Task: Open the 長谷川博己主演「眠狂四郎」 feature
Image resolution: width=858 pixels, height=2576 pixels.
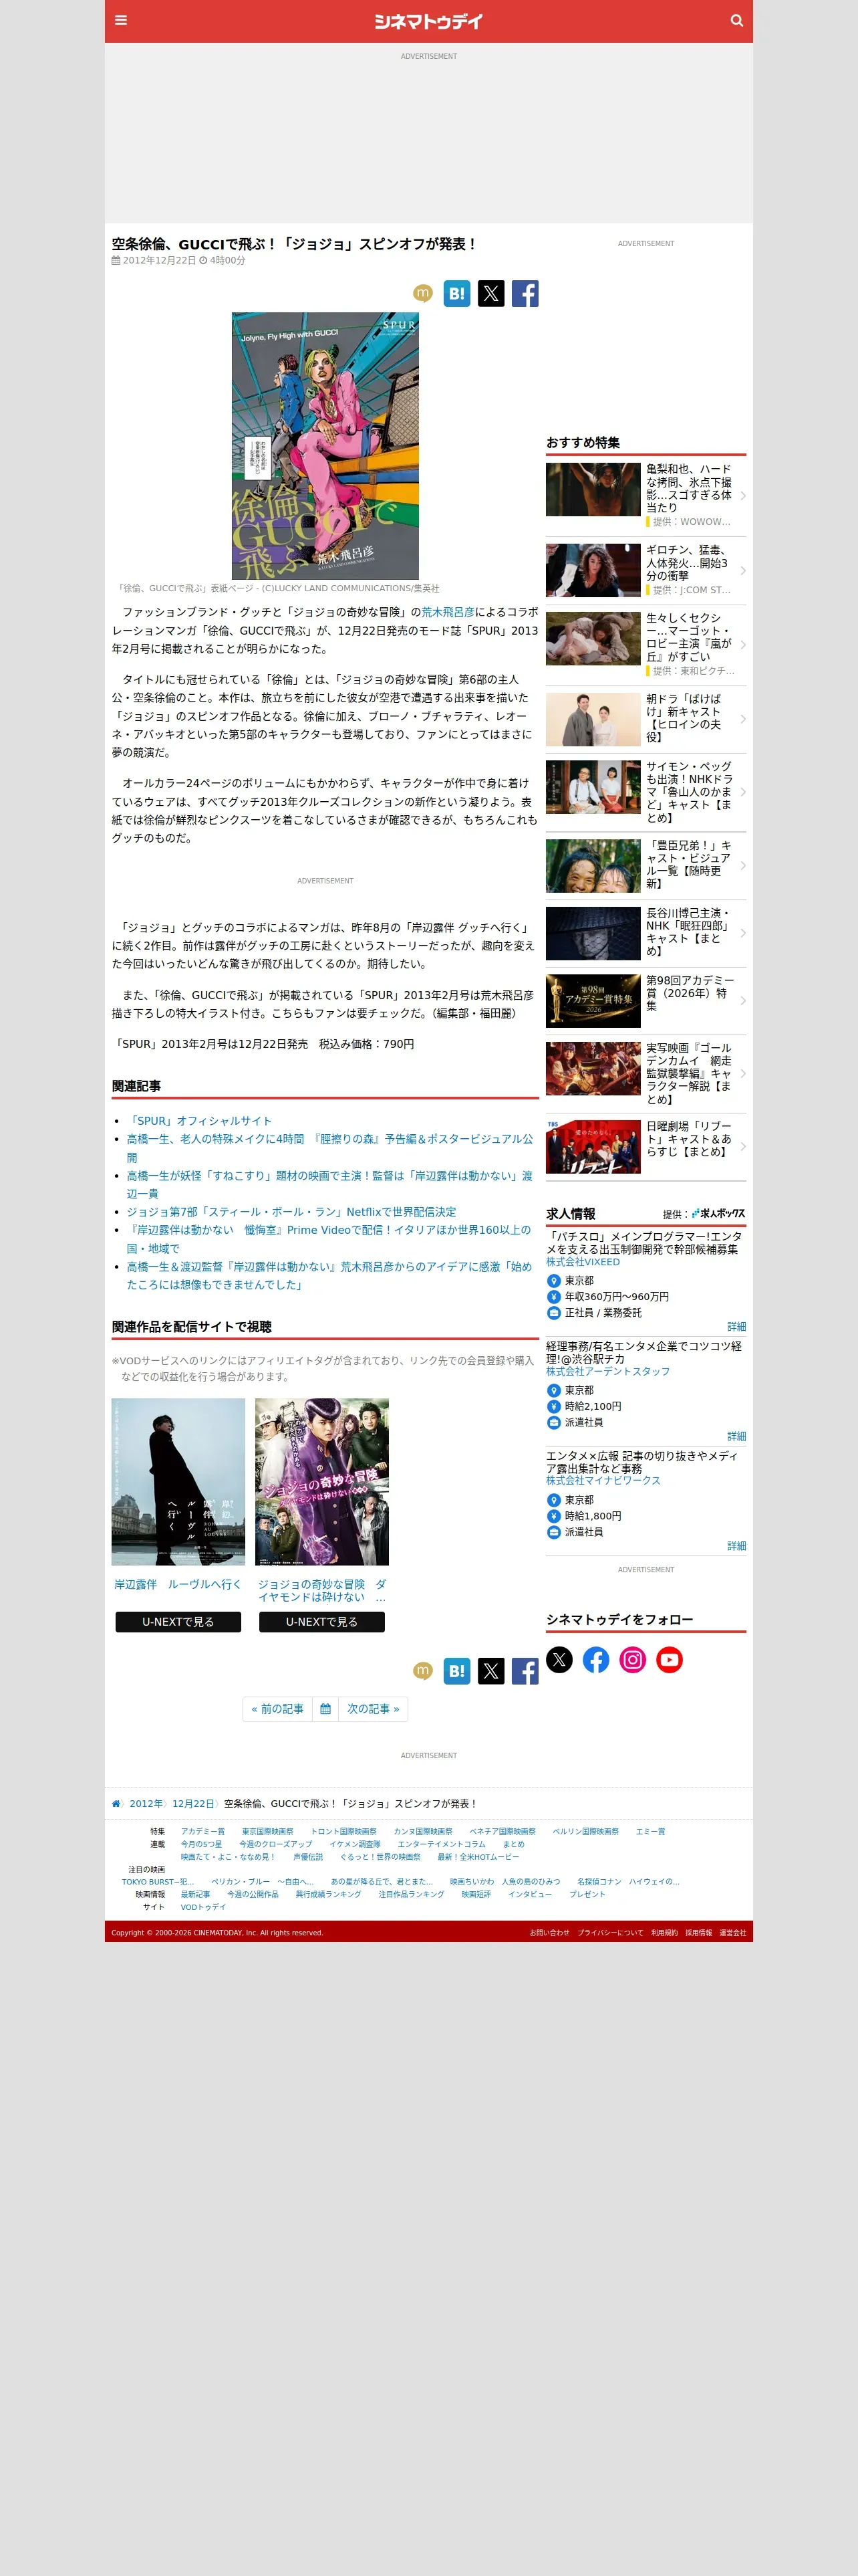Action: pyautogui.click(x=646, y=933)
